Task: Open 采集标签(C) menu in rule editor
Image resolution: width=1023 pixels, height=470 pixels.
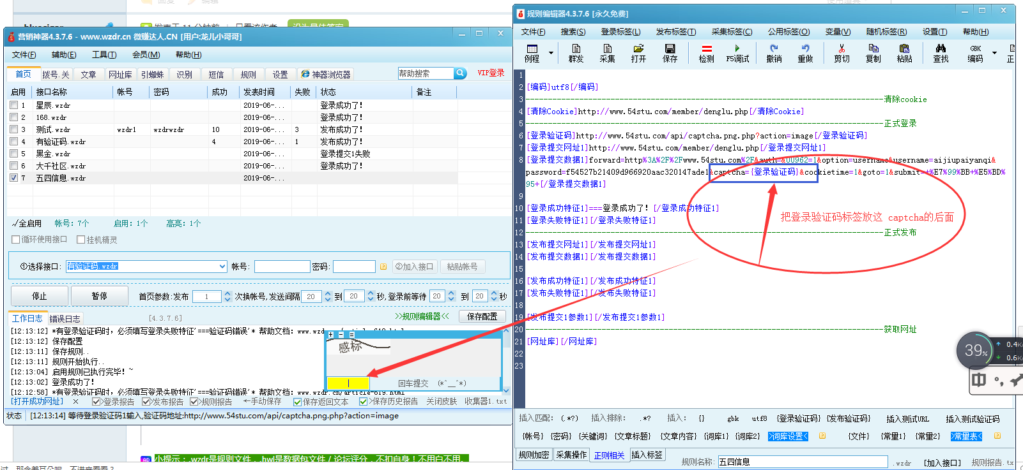Action: pyautogui.click(x=732, y=32)
